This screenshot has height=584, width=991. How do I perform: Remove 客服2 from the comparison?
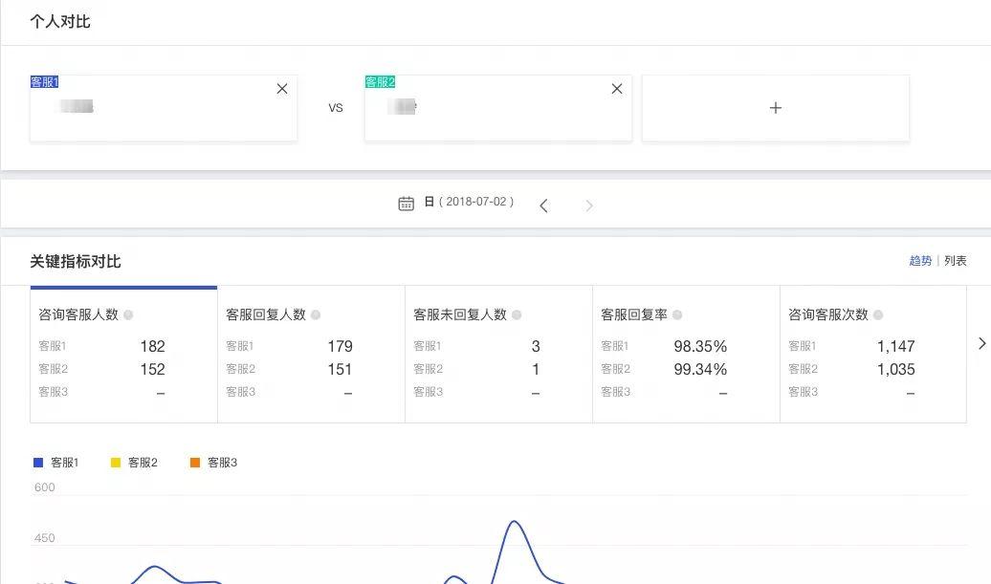pos(617,89)
